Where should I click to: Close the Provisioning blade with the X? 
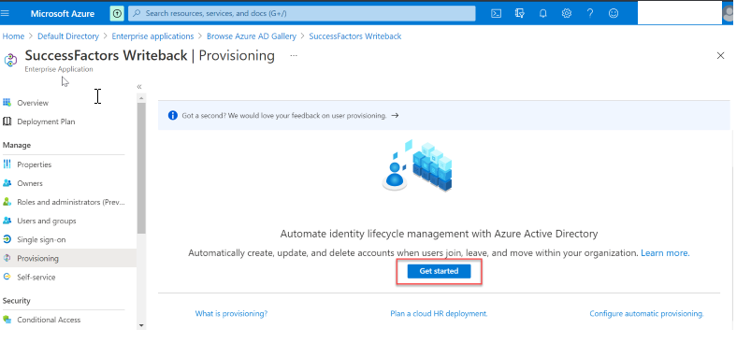point(720,56)
